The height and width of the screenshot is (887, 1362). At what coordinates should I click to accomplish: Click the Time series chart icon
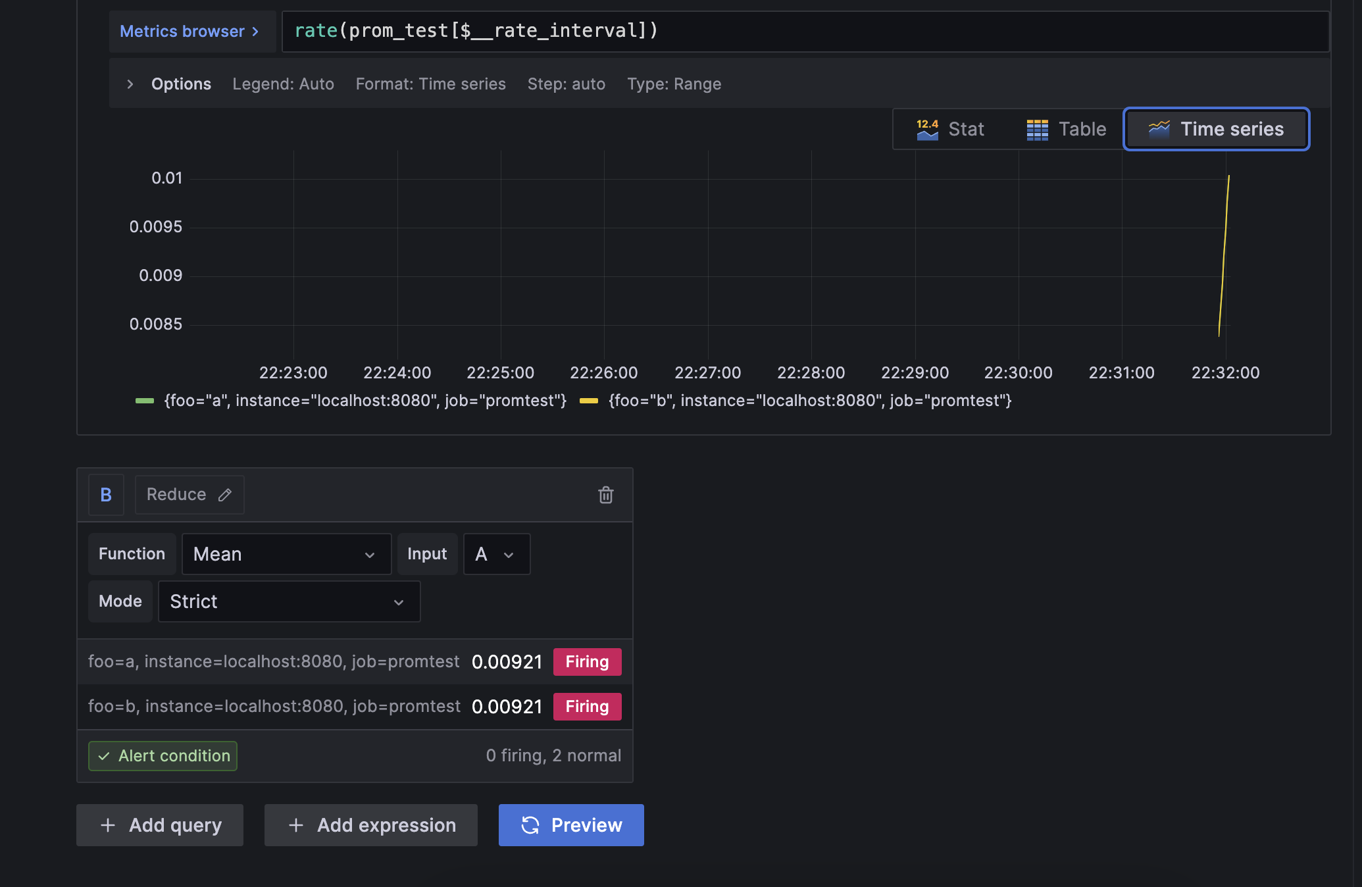tap(1159, 130)
